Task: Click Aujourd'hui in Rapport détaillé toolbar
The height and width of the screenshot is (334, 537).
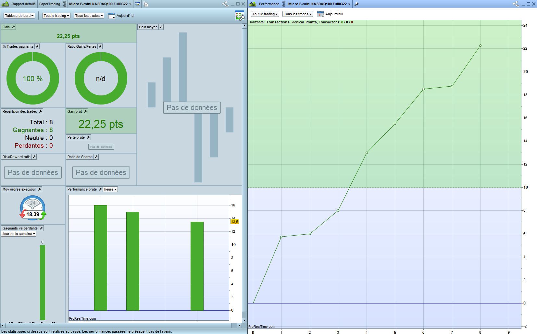Action: (x=125, y=16)
